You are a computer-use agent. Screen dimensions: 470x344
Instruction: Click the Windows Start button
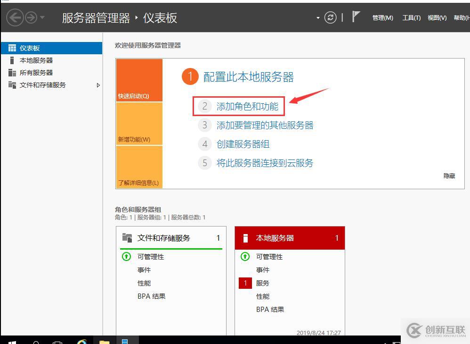[x=12, y=342]
